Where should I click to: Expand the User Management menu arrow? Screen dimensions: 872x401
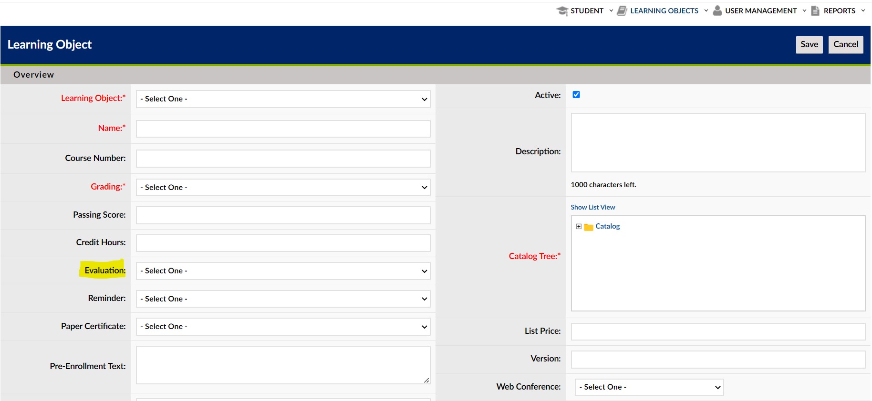pos(804,10)
